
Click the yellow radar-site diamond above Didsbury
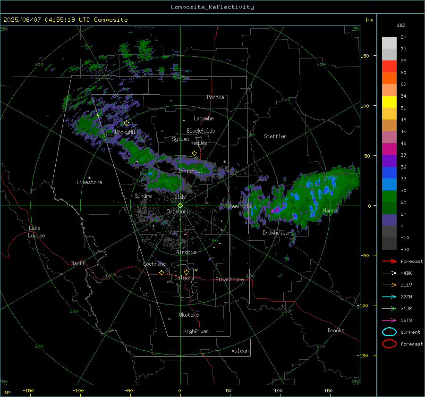(180, 206)
